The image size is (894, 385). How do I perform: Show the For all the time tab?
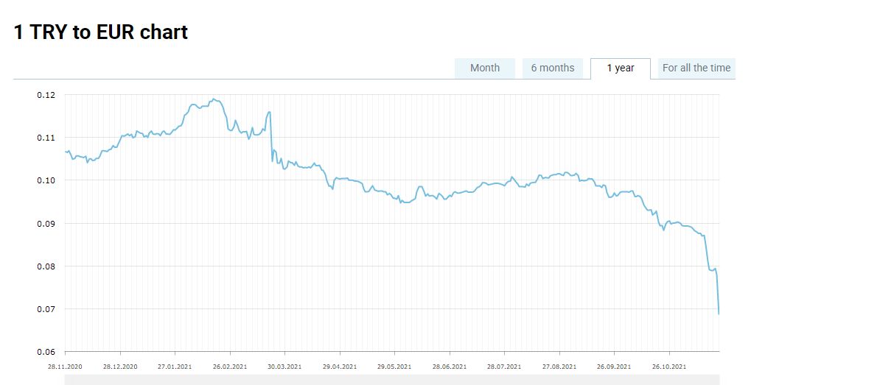pos(696,68)
